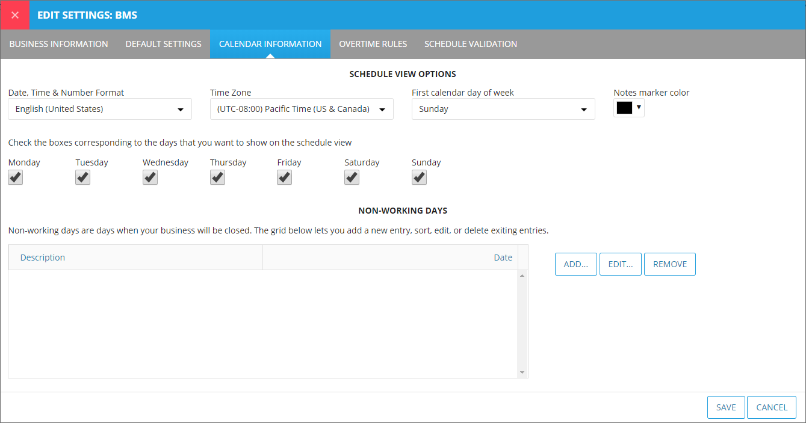Click the Edit non-working day button
This screenshot has width=806, height=423.
pyautogui.click(x=620, y=264)
